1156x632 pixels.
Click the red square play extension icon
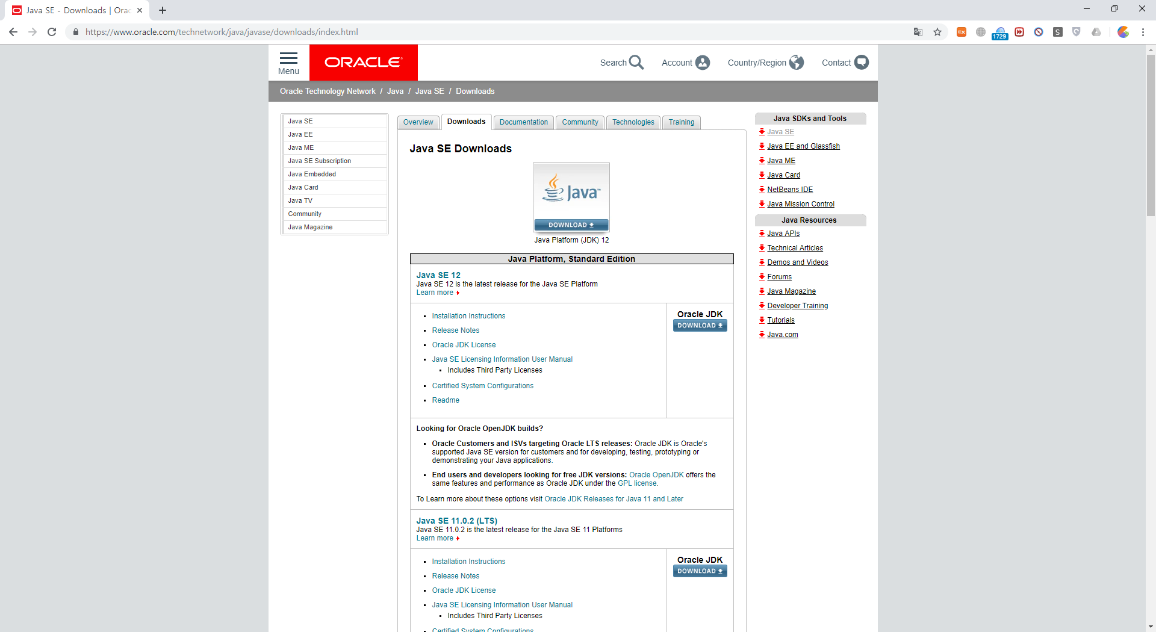click(x=1019, y=32)
